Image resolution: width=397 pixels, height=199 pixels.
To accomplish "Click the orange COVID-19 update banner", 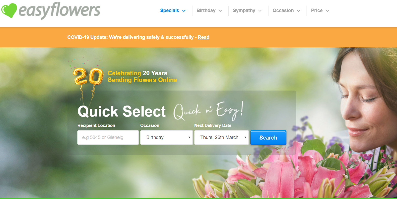I will pos(198,37).
